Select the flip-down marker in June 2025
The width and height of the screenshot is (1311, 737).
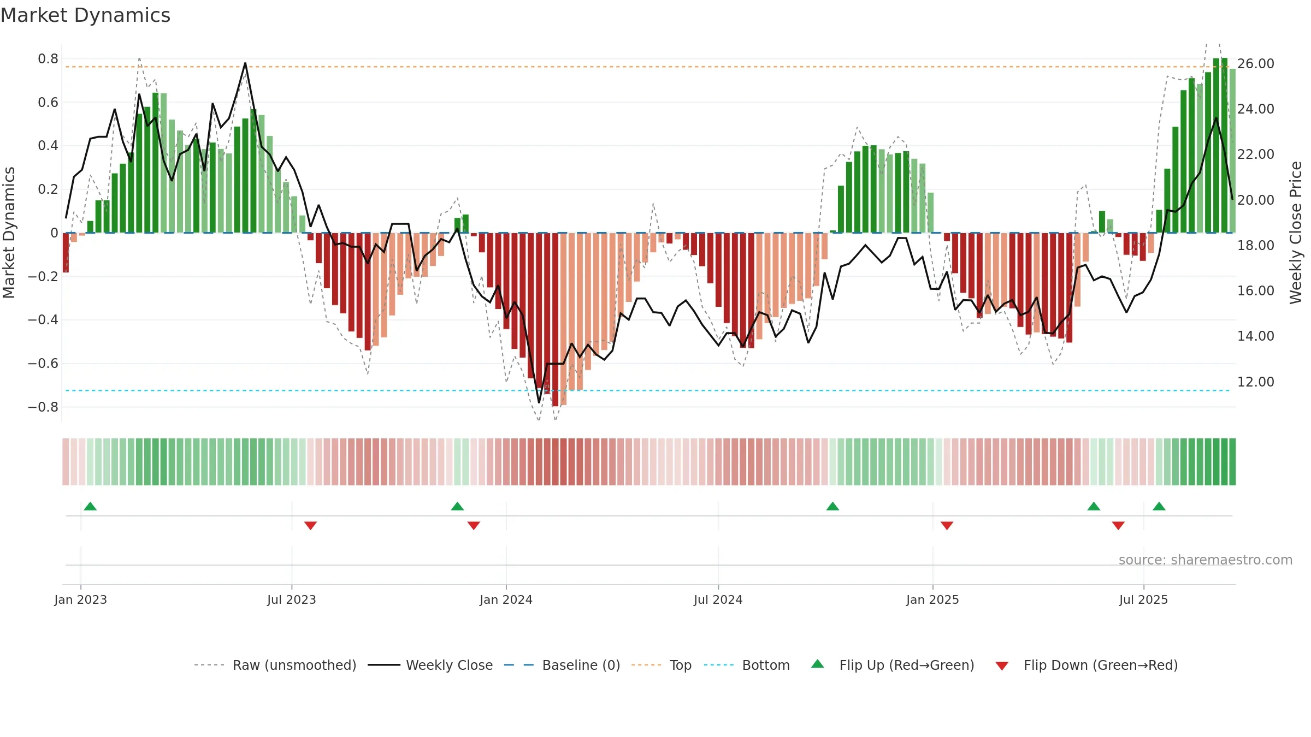click(x=1118, y=525)
